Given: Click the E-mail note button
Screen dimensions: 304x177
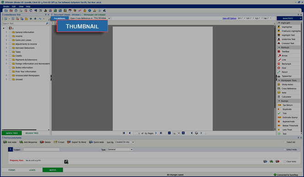Looking at the screenshot, I should (59, 142).
